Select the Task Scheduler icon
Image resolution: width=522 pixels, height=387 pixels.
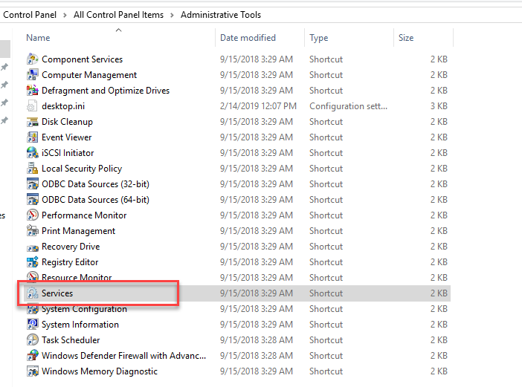click(33, 340)
